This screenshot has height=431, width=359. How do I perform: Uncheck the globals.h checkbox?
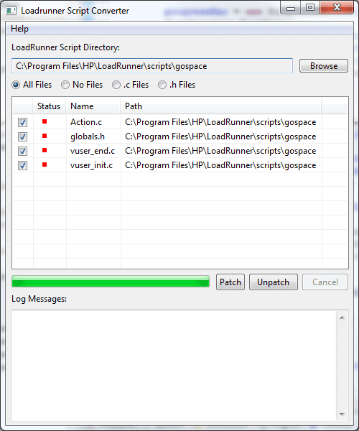pos(22,136)
